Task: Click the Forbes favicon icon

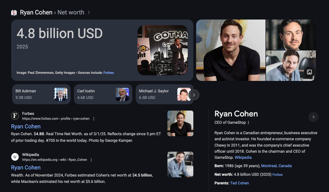Action: click(x=15, y=116)
